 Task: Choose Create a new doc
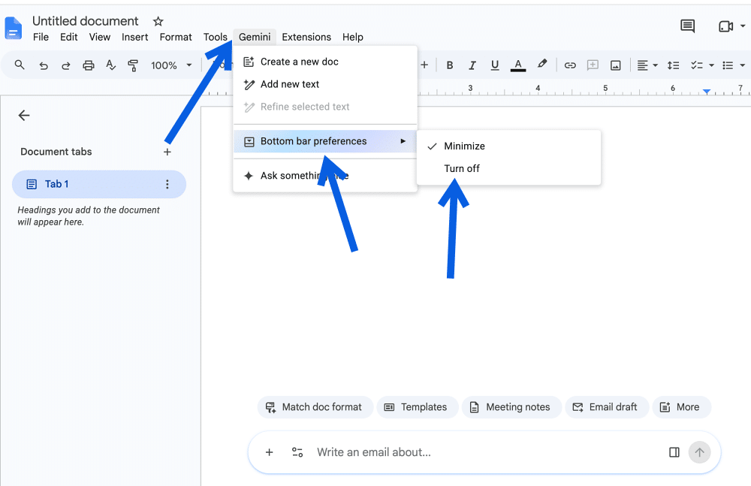(x=325, y=62)
